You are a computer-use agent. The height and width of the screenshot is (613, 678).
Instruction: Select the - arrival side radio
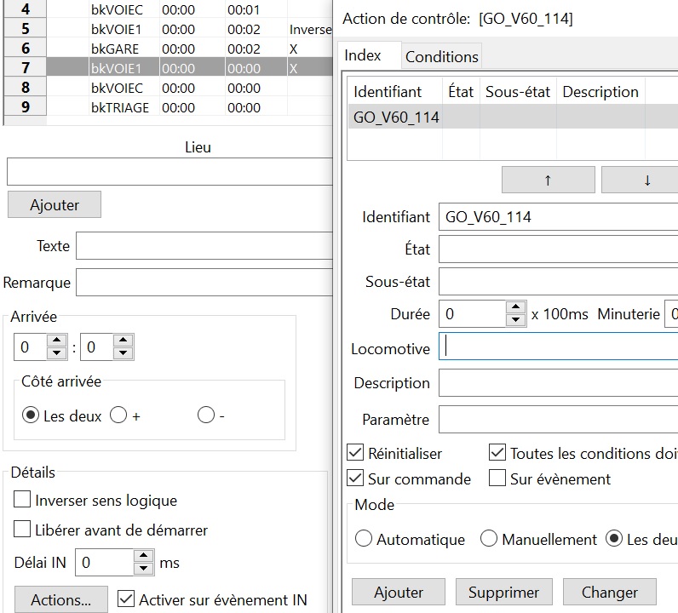coord(206,415)
